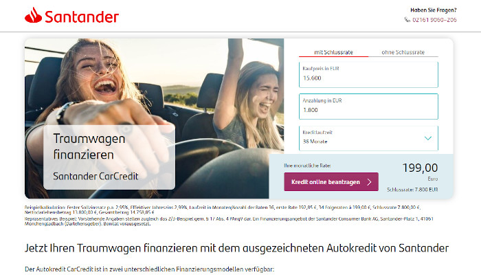Click the Santander wordmark text
This screenshot has width=481, height=279.
[82, 16]
